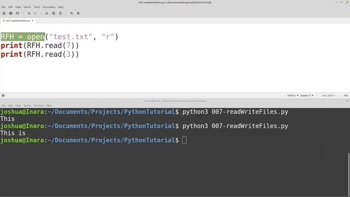Open find and replace tool

pyautogui.click(x=78, y=13)
